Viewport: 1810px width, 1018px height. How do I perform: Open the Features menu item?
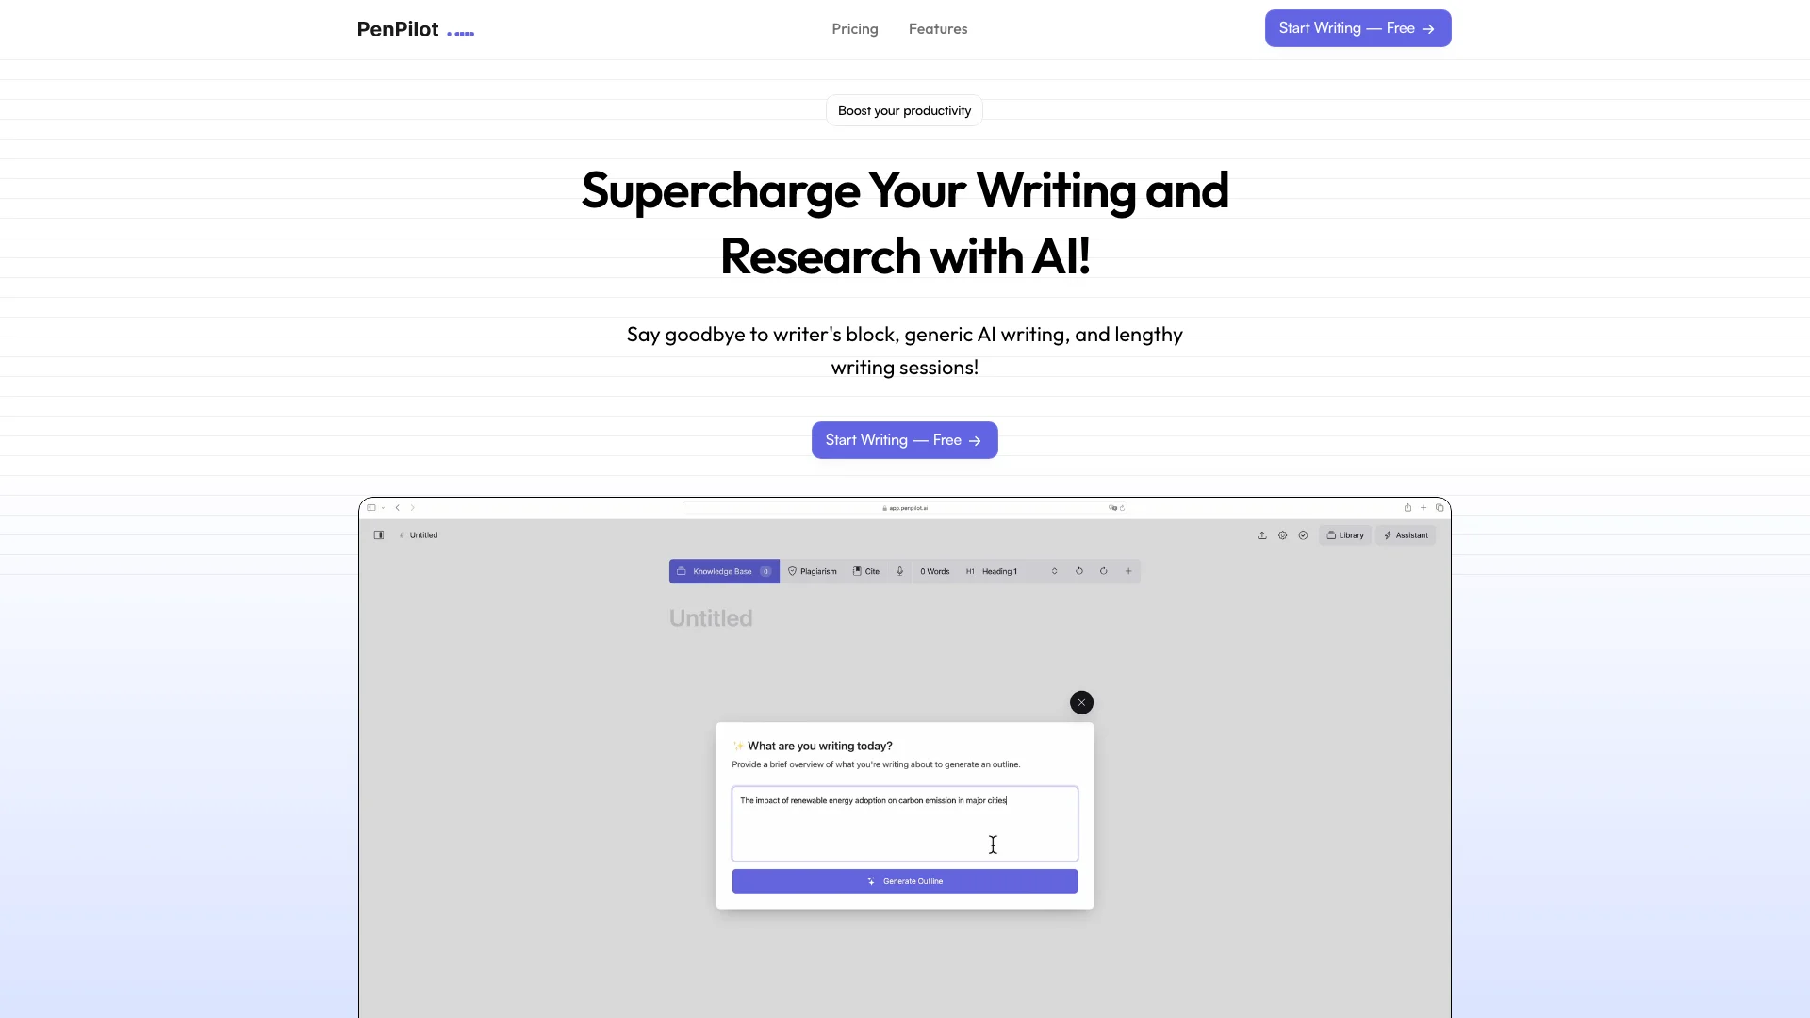(937, 28)
